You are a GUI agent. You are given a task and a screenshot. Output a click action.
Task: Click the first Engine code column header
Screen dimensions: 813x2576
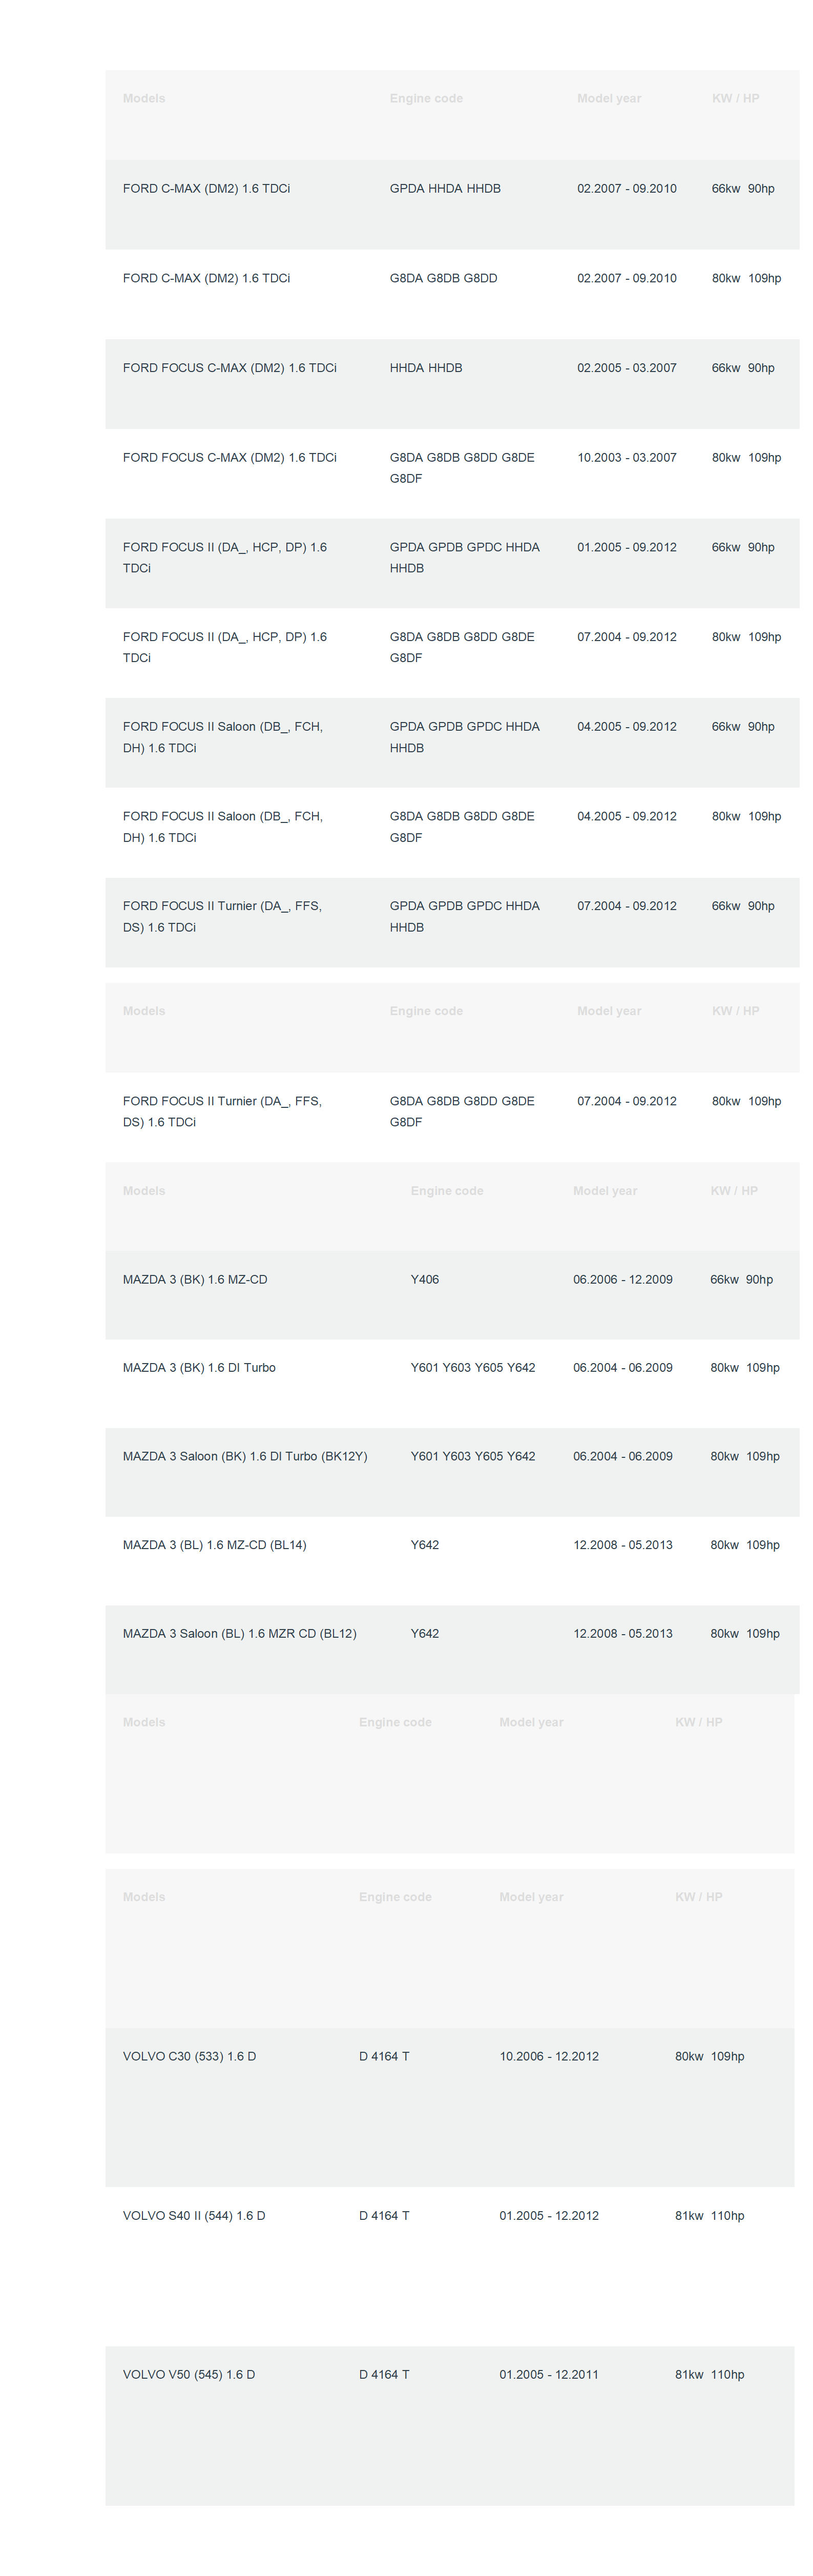426,98
